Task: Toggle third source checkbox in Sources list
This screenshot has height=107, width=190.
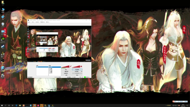Action: click(50, 70)
